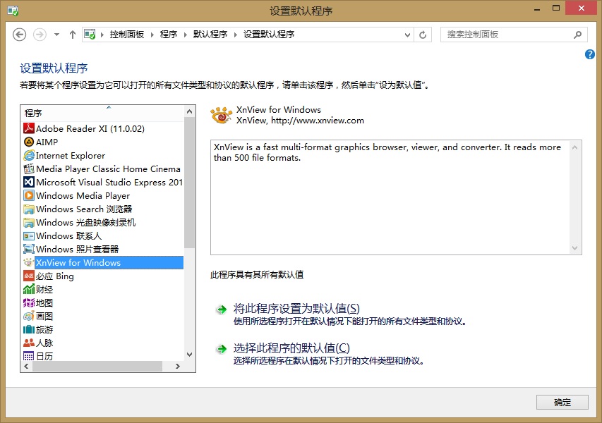Click 将此程序设置为默认值(S) link
The image size is (602, 423).
point(296,309)
